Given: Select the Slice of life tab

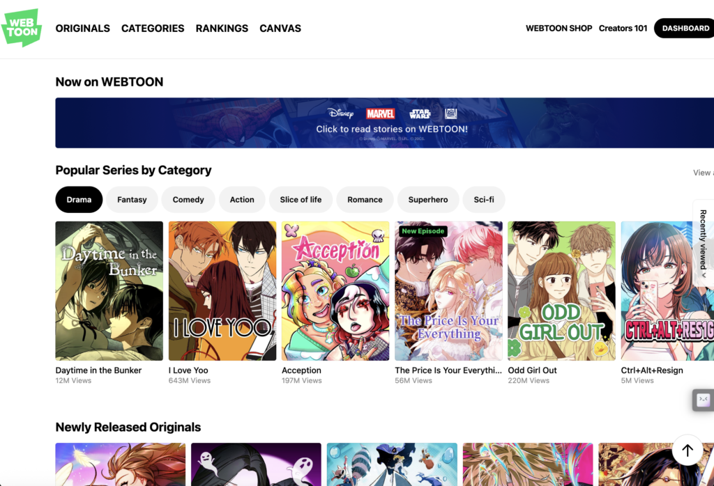Looking at the screenshot, I should click(x=301, y=200).
